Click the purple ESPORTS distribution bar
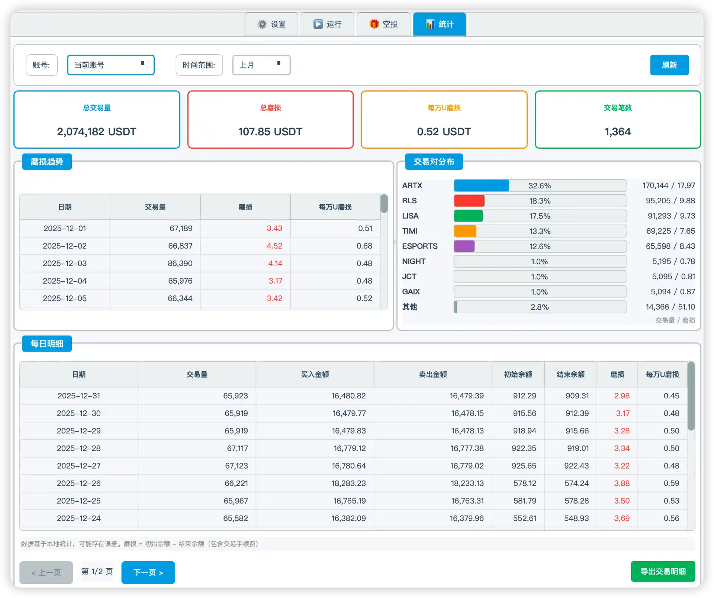The width and height of the screenshot is (714, 598). (464, 246)
